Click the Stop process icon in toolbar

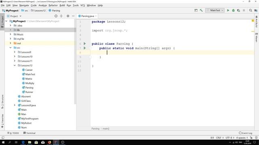(244, 10)
